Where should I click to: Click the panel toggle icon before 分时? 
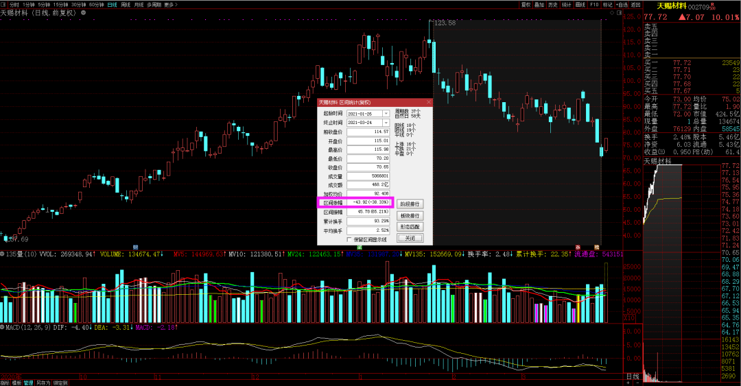click(4, 5)
